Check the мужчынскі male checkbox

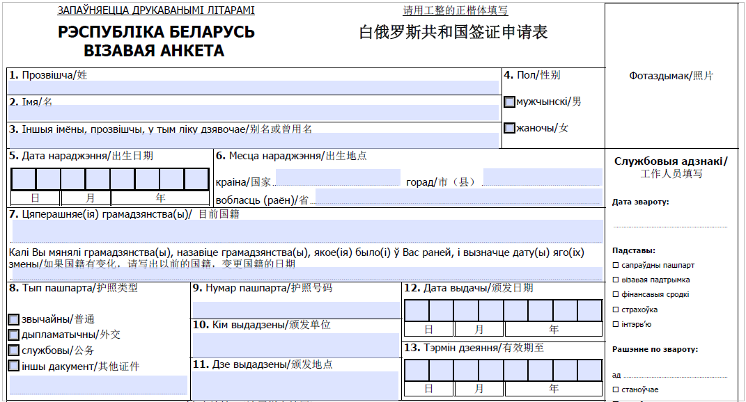coord(510,102)
